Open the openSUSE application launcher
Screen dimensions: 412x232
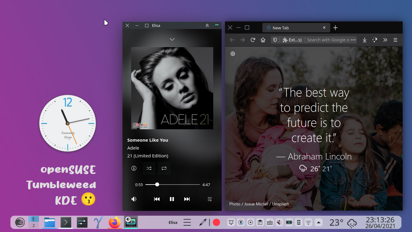[20, 223]
